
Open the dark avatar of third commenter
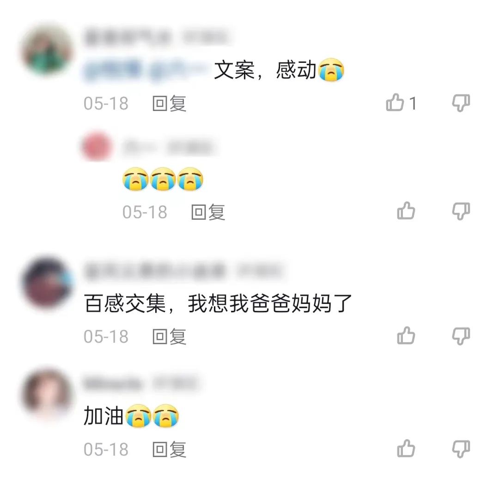48,283
